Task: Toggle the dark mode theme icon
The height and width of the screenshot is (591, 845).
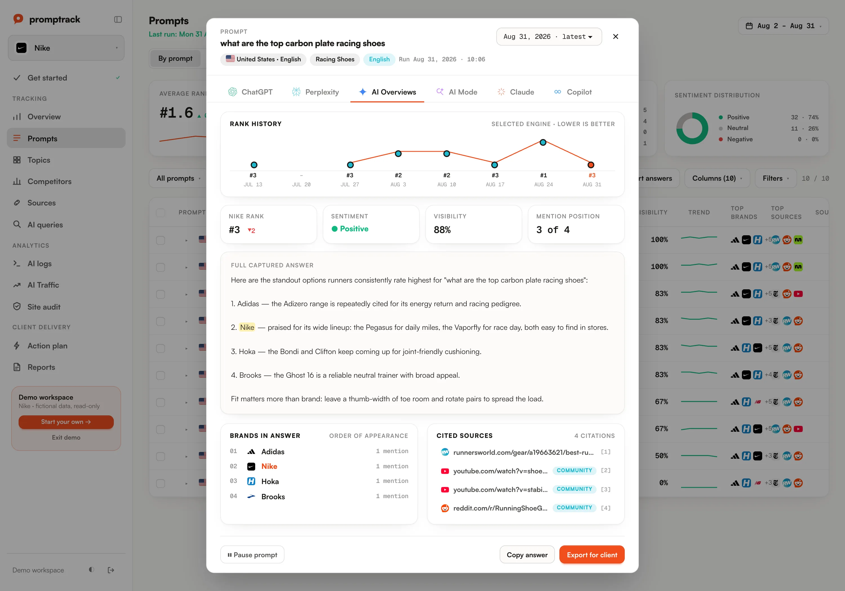Action: (91, 570)
